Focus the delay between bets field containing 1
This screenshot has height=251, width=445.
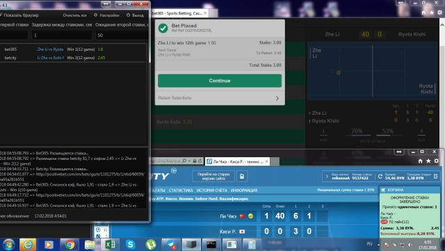coord(62,35)
